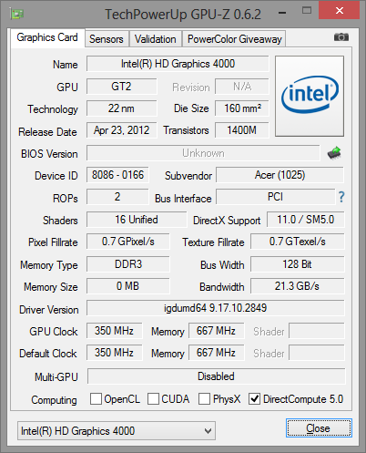This screenshot has width=366, height=453.
Task: Click the empty Shader field in GPU Clock row
Action: click(317, 331)
